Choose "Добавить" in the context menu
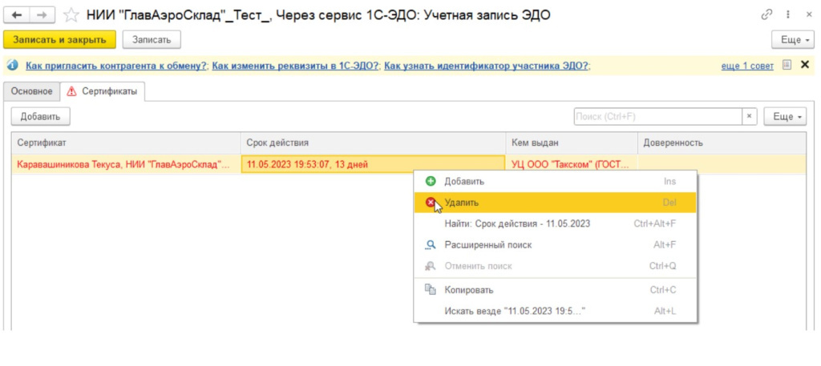Image resolution: width=821 pixels, height=366 pixels. (463, 182)
